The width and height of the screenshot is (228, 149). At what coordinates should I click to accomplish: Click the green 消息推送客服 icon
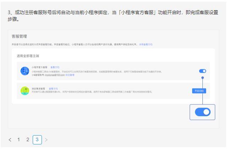pyautogui.click(x=25, y=91)
